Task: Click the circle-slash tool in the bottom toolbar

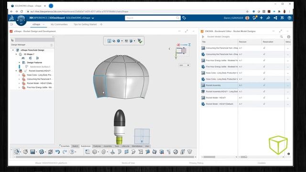Action: [x=175, y=152]
